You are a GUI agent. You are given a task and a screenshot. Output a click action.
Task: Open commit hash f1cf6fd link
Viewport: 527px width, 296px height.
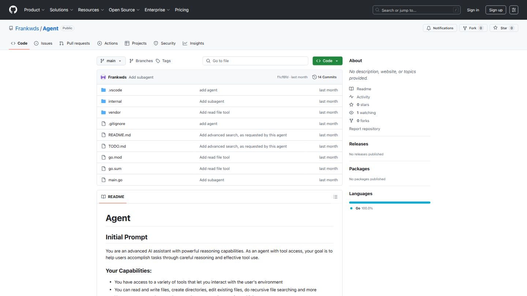[x=283, y=77]
